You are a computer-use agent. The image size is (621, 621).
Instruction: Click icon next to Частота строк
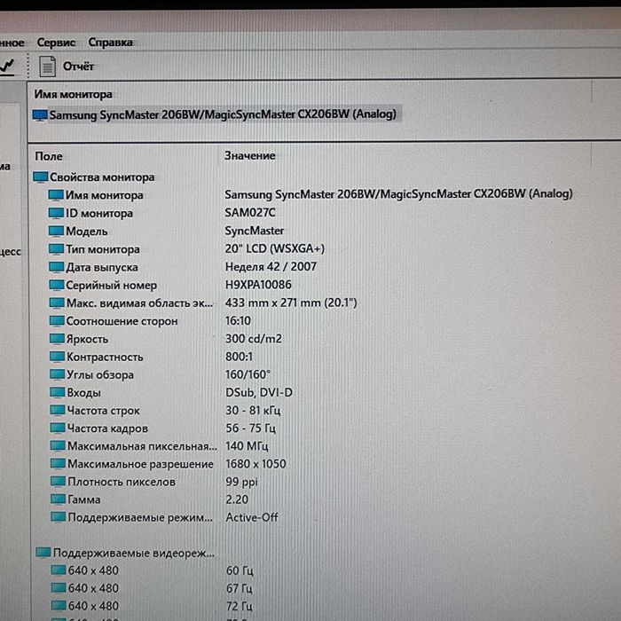point(58,410)
